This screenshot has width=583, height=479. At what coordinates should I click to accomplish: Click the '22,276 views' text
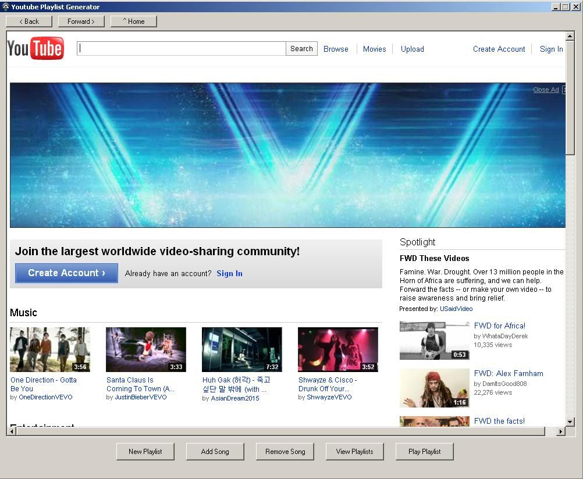pyautogui.click(x=493, y=392)
